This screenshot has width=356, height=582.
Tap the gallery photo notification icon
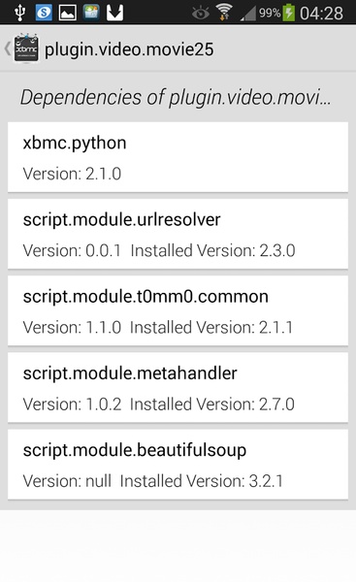91,13
